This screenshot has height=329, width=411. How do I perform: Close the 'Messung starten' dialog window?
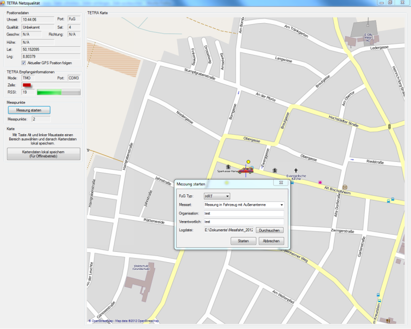click(x=282, y=183)
